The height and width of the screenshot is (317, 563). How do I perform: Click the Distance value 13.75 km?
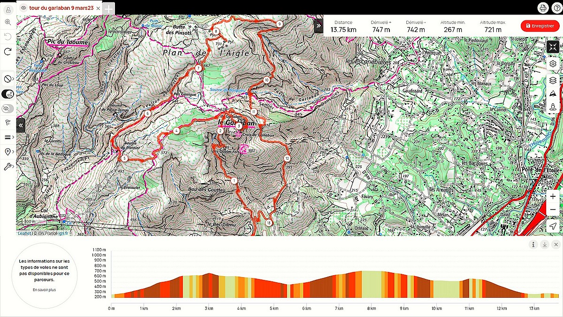click(x=343, y=30)
